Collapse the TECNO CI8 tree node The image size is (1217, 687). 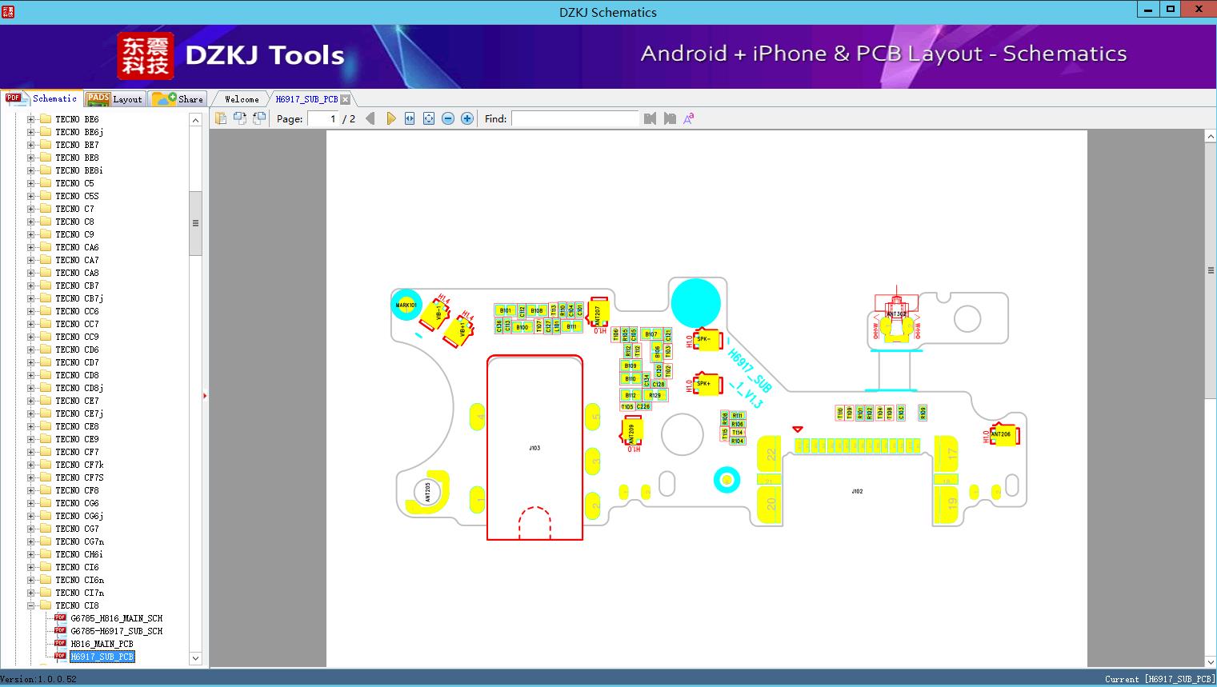tap(30, 605)
